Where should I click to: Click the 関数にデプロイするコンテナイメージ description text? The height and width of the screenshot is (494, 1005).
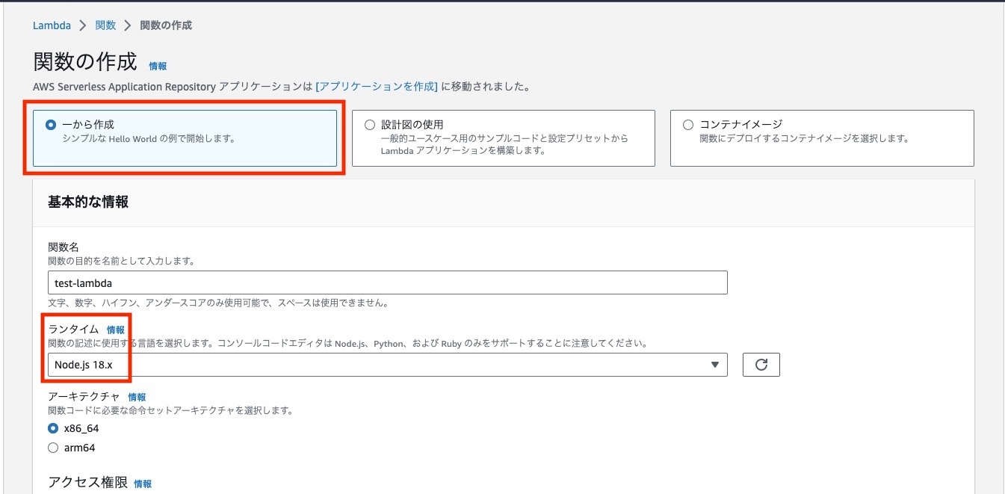point(804,138)
